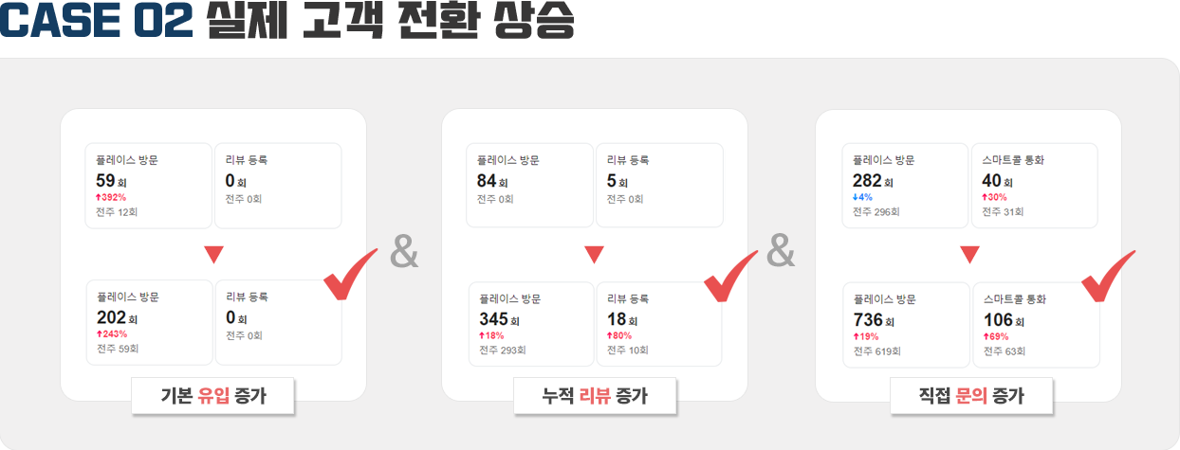Click the red checkmark on middle card
The width and height of the screenshot is (1180, 450).
tap(730, 275)
